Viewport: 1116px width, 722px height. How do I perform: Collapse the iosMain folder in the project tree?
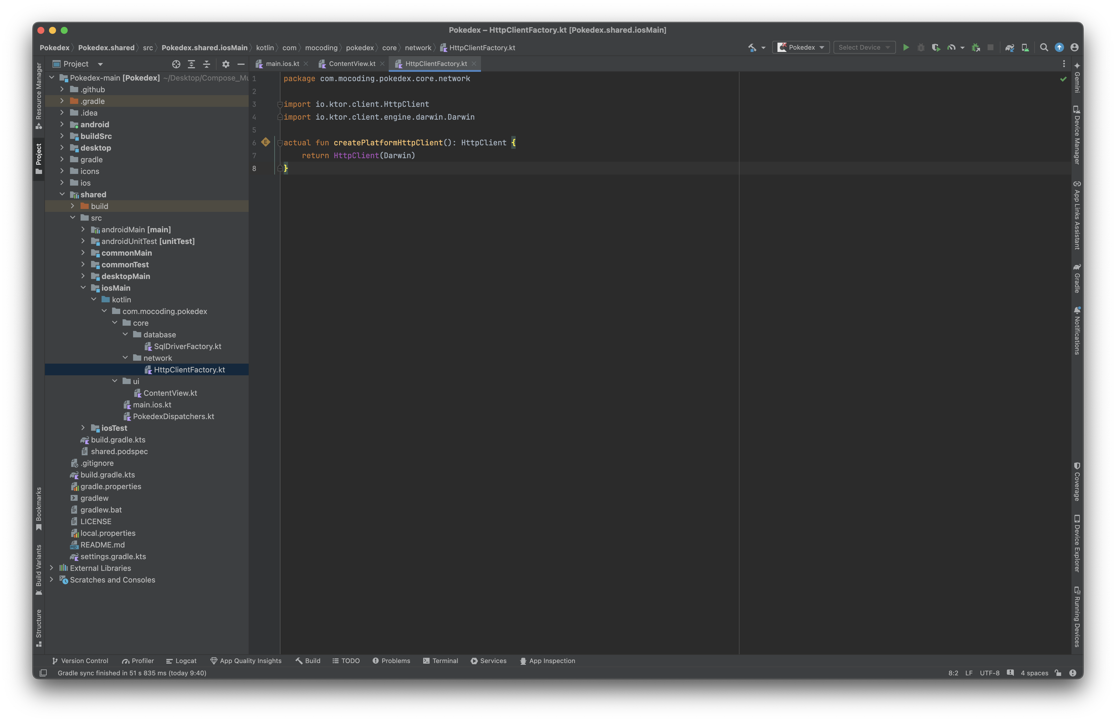pyautogui.click(x=83, y=288)
